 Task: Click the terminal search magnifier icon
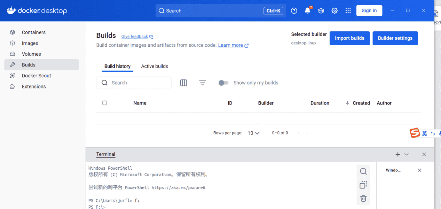(x=363, y=171)
